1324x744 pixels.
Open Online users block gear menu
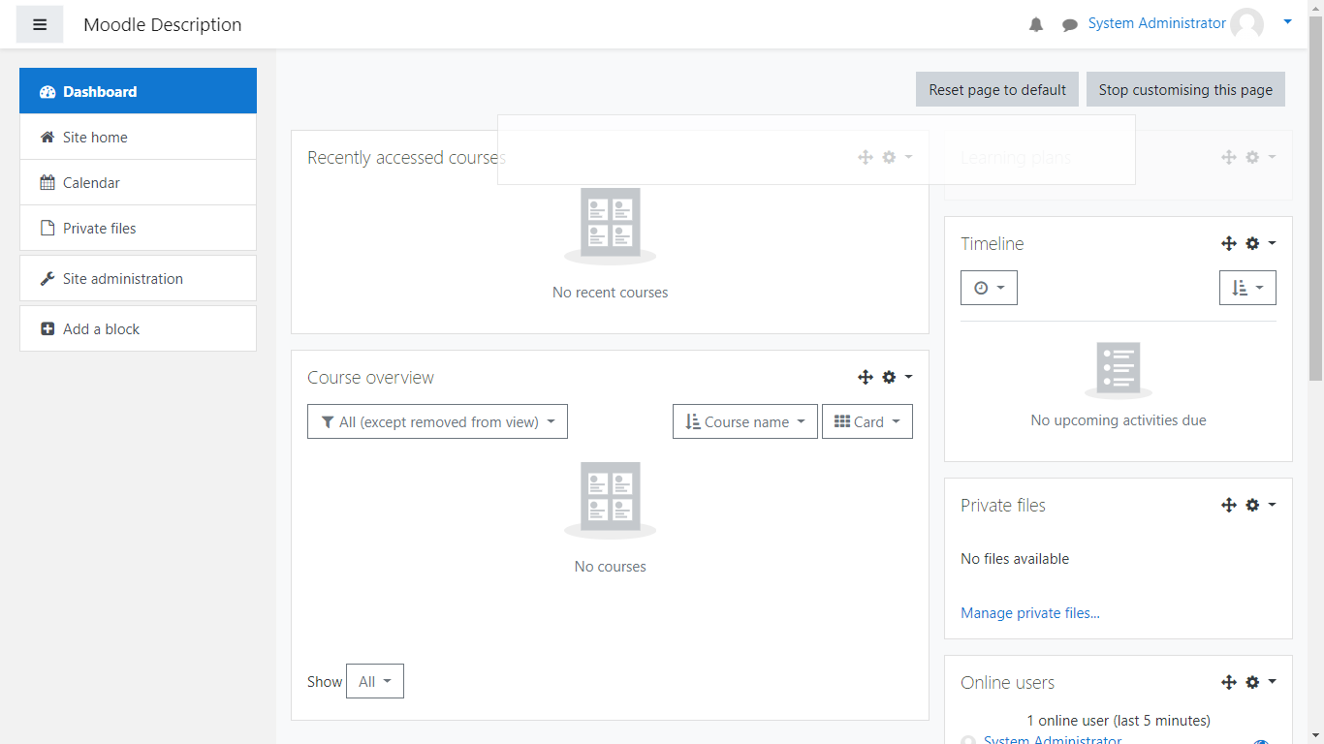click(1259, 682)
